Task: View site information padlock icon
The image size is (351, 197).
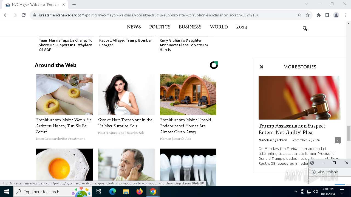Action: pyautogui.click(x=35, y=15)
